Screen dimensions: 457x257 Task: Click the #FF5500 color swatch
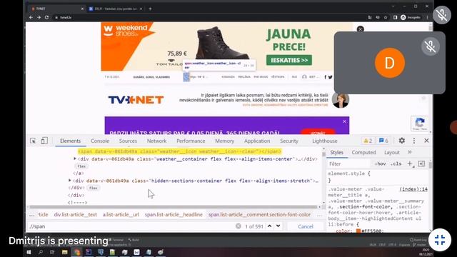[x=358, y=231]
